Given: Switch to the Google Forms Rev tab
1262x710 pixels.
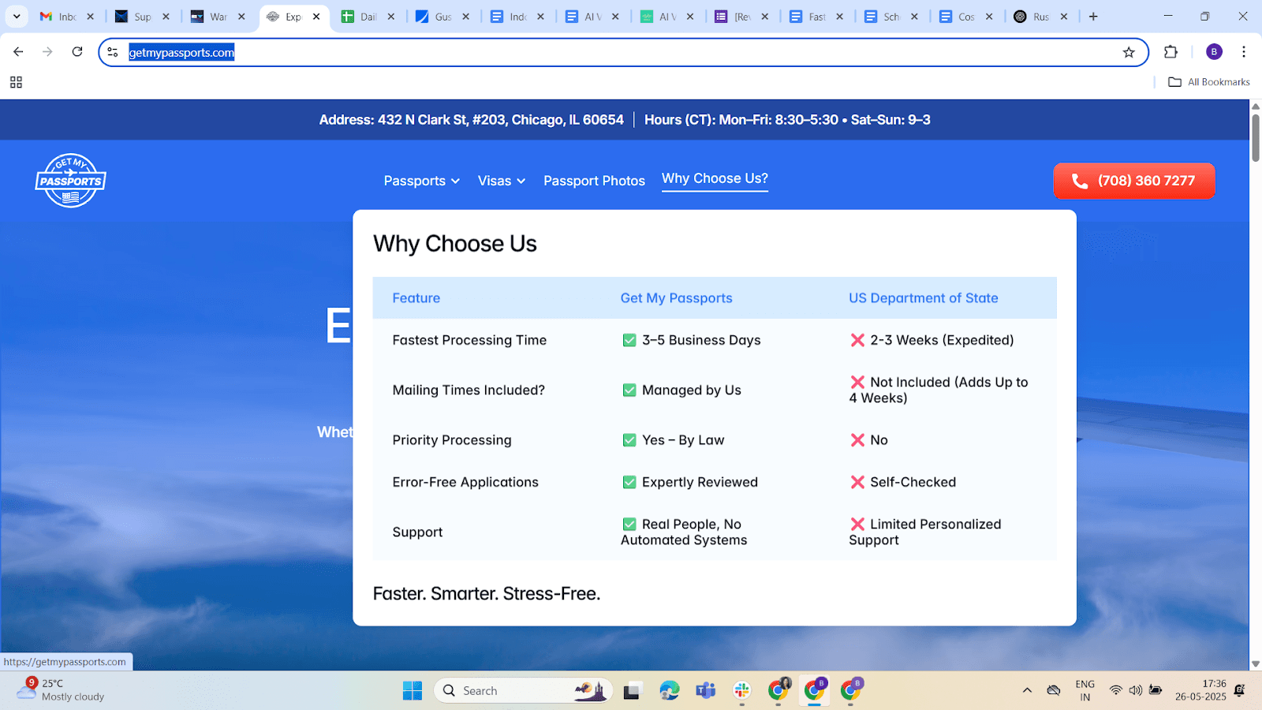Looking at the screenshot, I should (741, 17).
